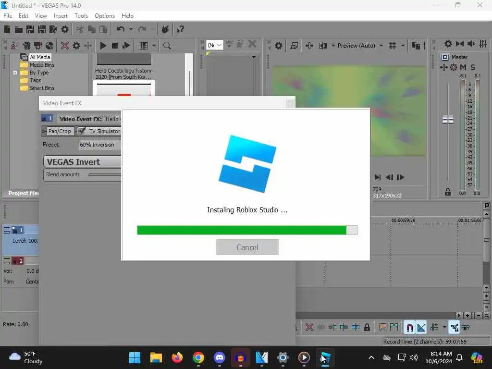
Task: Click the Open project folder icon
Action: (19, 29)
